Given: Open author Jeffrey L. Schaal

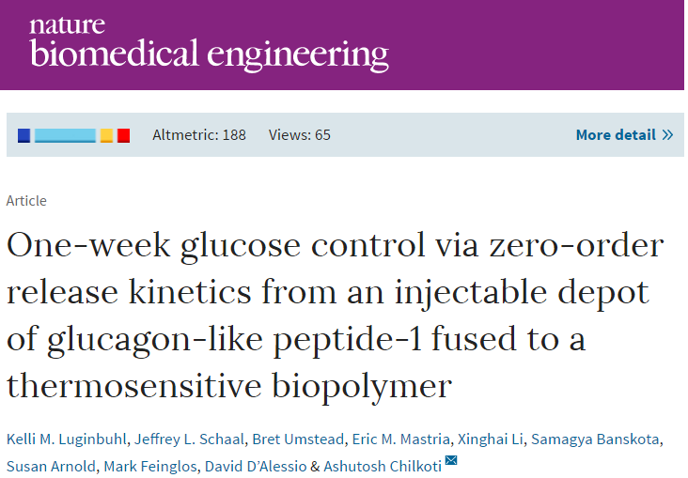Looking at the screenshot, I should tap(189, 439).
